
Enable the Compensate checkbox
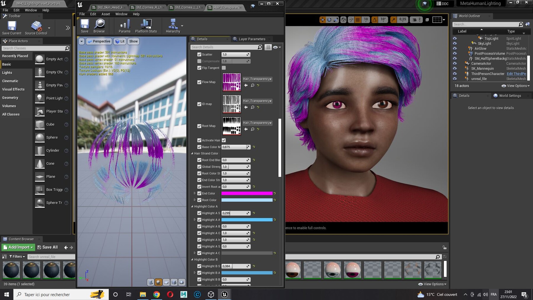(x=199, y=61)
